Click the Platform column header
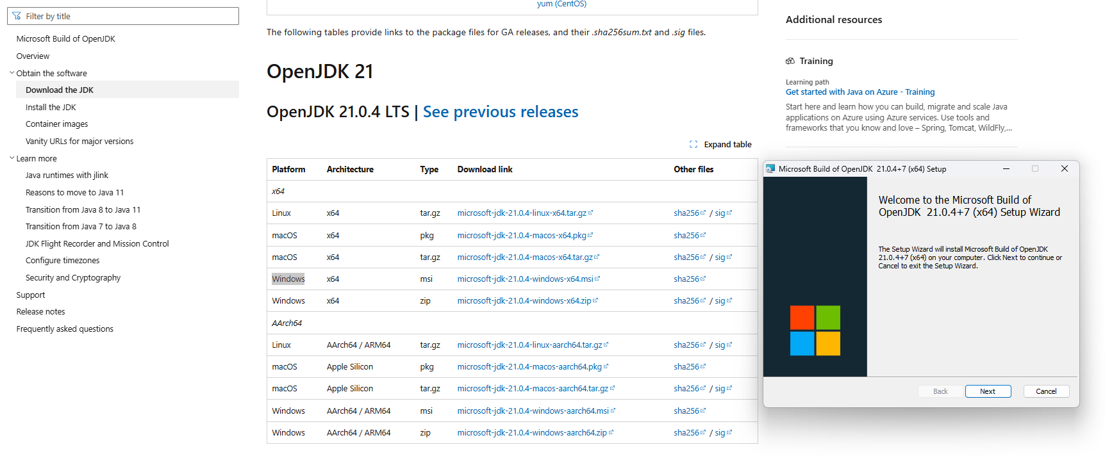This screenshot has width=1105, height=456. pyautogui.click(x=288, y=170)
